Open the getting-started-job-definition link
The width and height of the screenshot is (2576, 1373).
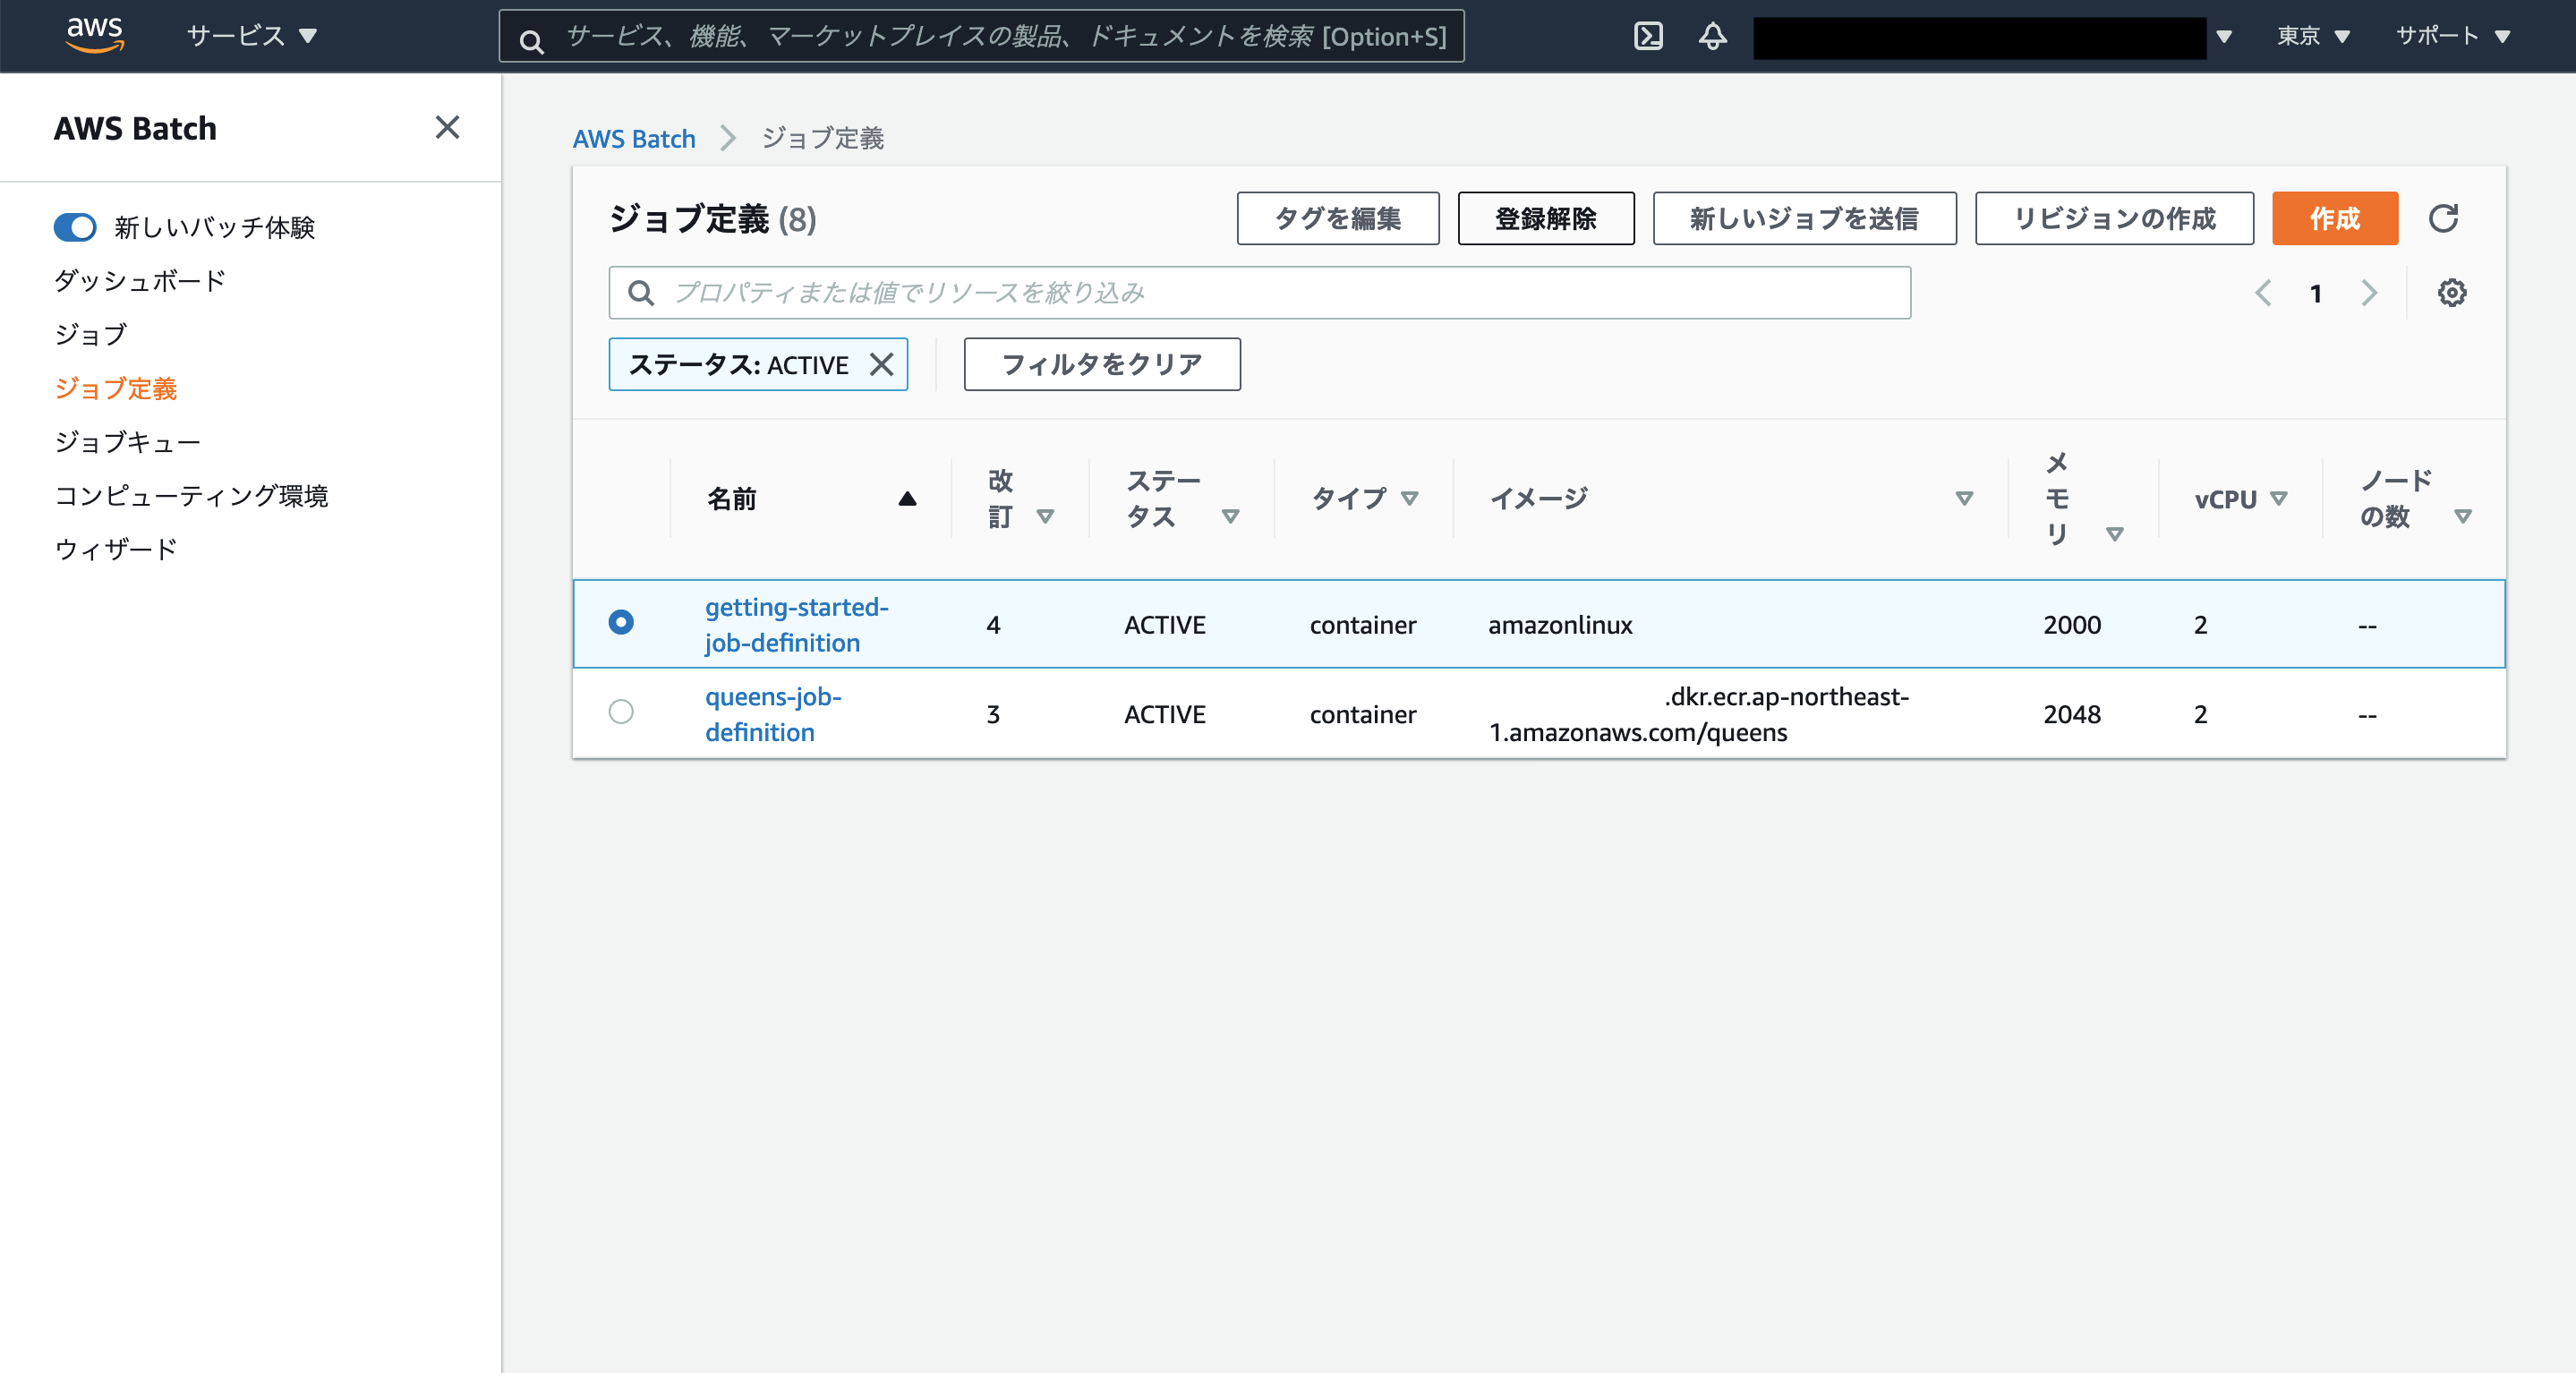coord(797,624)
